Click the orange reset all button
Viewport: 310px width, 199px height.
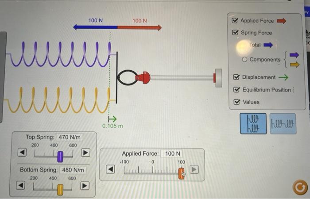click(300, 187)
